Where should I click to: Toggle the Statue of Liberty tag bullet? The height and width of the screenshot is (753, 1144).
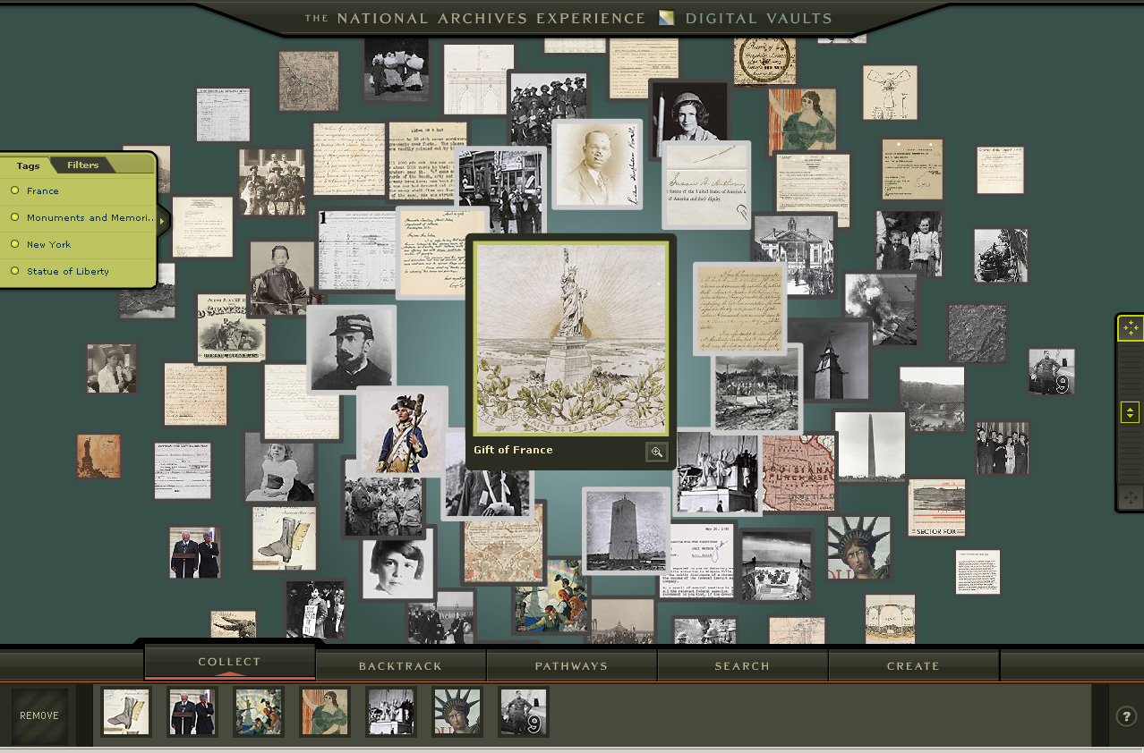[x=15, y=271]
